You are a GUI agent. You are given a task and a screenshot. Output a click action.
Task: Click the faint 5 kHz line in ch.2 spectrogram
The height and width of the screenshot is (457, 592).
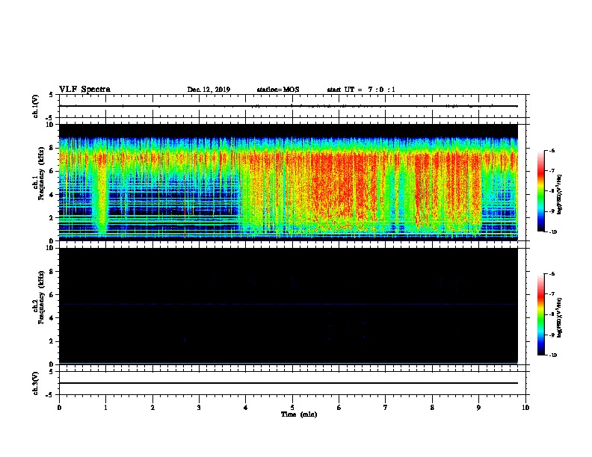(x=288, y=304)
